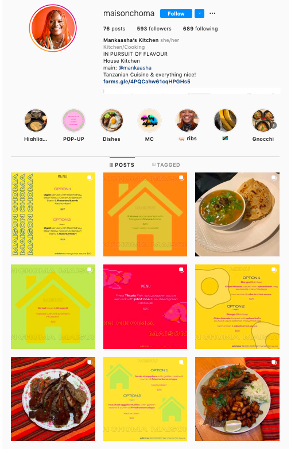Screen dimensions: 291x449
Task: View the 689 following list
Action: click(x=200, y=29)
